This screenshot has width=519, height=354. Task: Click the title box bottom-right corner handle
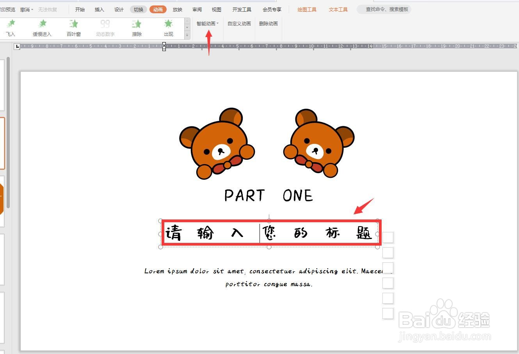tap(377, 247)
